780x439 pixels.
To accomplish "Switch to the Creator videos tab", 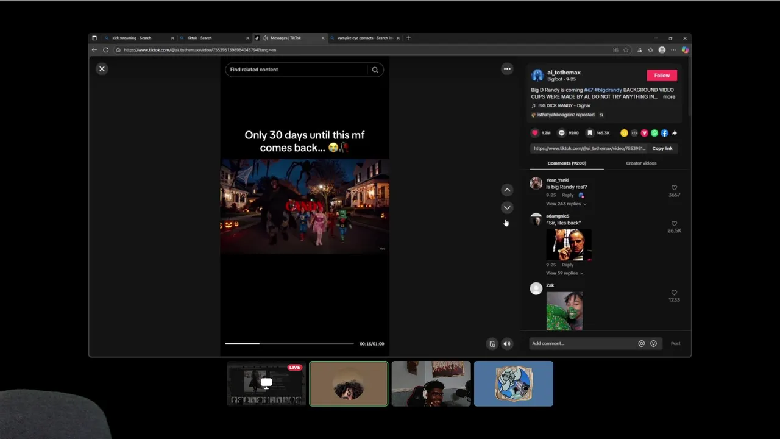I will pos(641,163).
